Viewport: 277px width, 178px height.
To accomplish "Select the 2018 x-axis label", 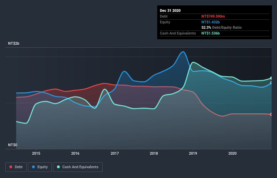I will [154, 153].
